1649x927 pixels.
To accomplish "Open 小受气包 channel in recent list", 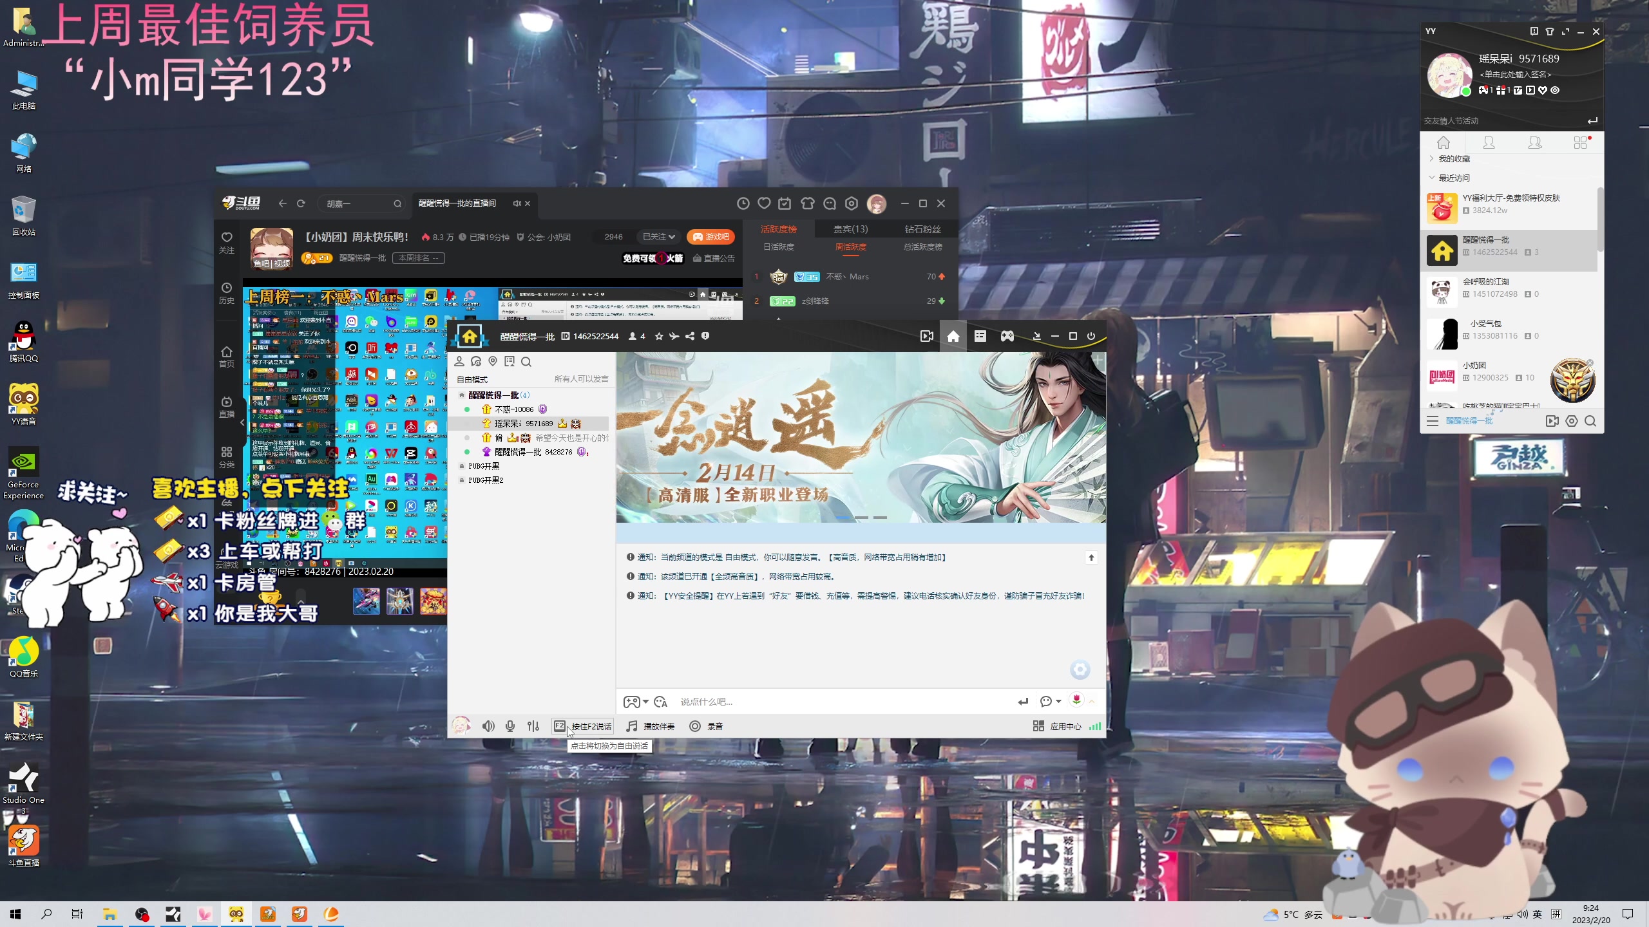I will (1509, 333).
